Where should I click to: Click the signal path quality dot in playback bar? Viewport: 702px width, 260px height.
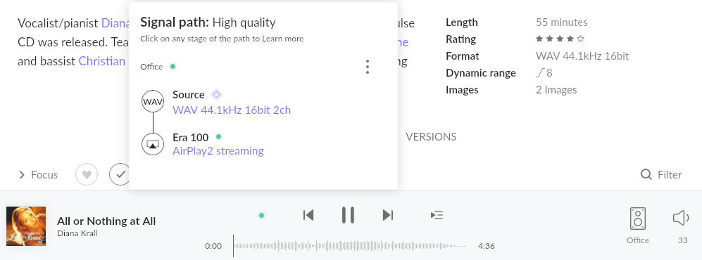point(261,215)
